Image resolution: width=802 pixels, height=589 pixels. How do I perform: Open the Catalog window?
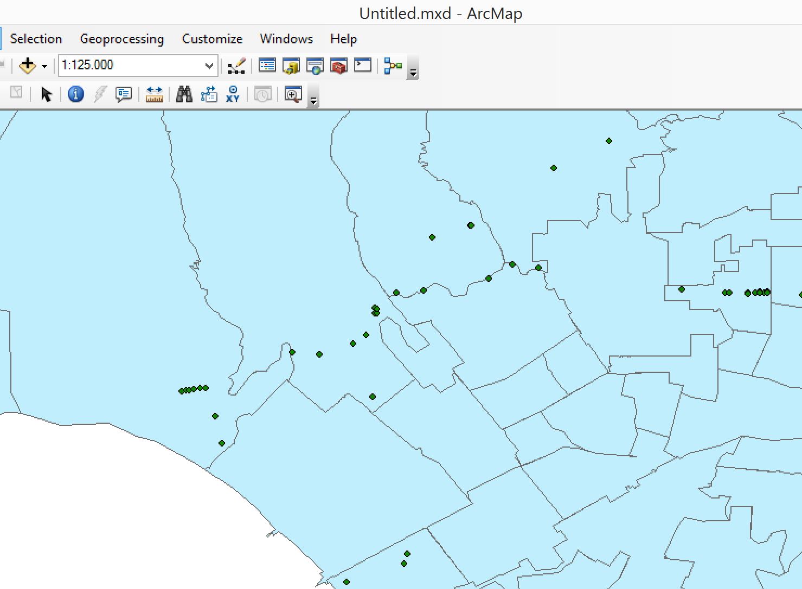291,66
